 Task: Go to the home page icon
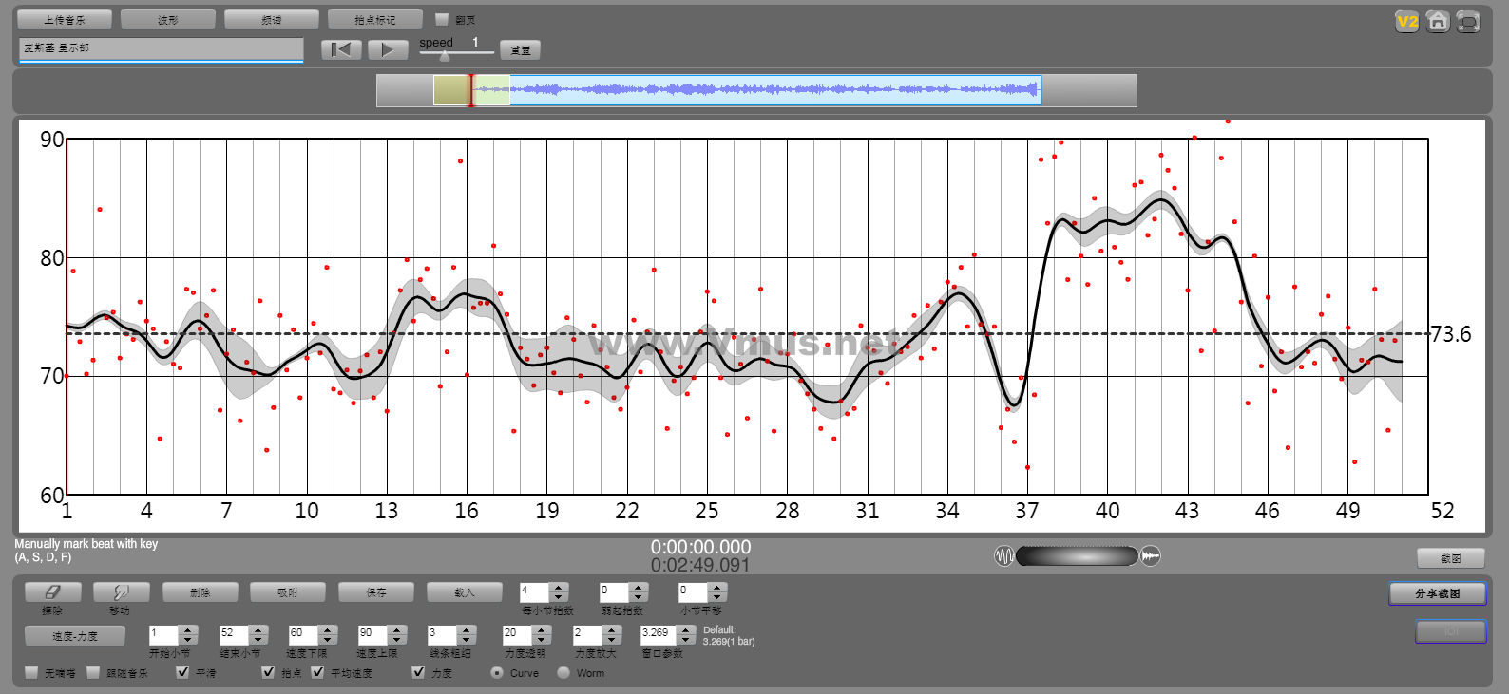point(1438,22)
